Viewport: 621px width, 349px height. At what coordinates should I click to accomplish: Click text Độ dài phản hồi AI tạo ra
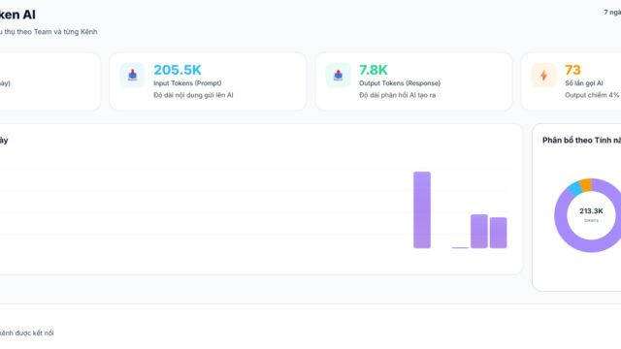click(x=397, y=95)
